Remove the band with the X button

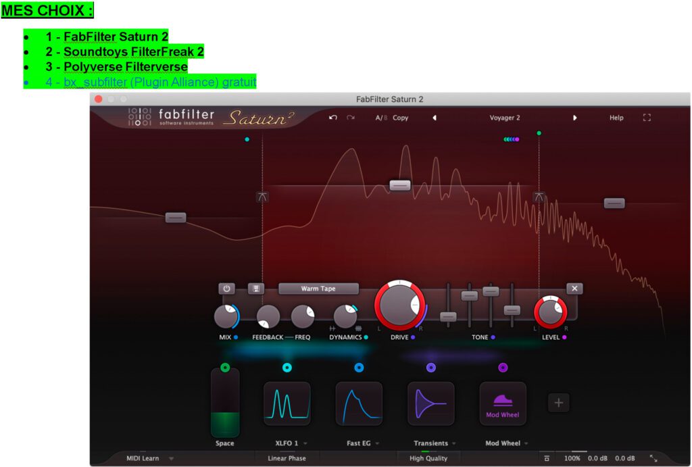(574, 289)
